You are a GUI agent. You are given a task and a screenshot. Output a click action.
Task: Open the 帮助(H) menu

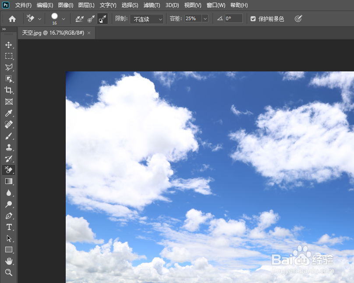click(x=239, y=5)
